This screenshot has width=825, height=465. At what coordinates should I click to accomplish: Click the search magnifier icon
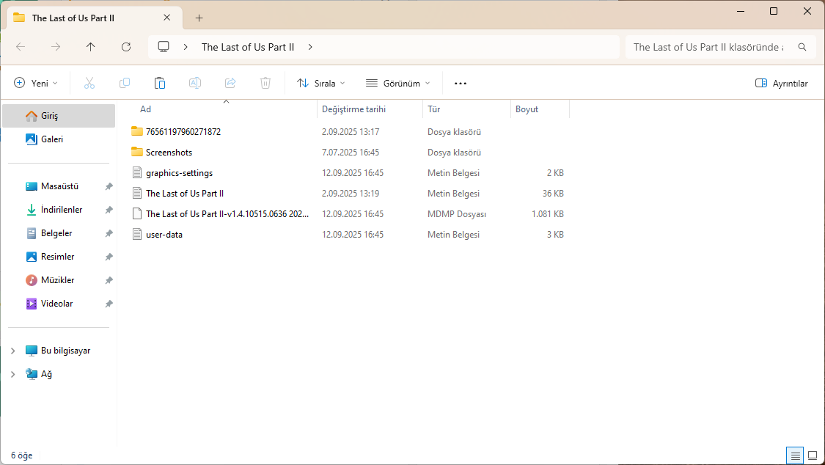pos(802,47)
